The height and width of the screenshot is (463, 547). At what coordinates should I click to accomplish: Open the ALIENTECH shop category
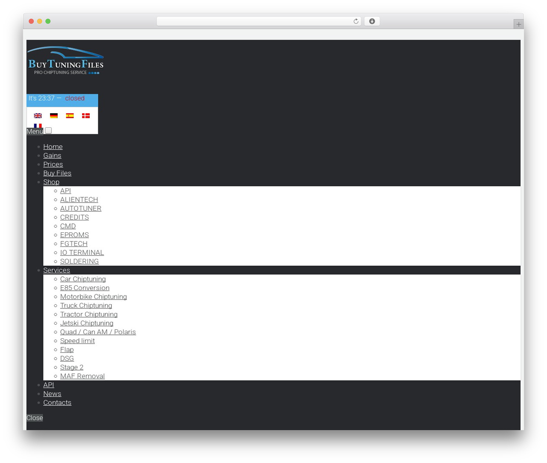79,199
